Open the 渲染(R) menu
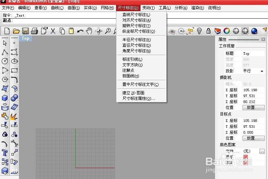Image resolution: width=268 pixels, height=179 pixels. point(198,8)
